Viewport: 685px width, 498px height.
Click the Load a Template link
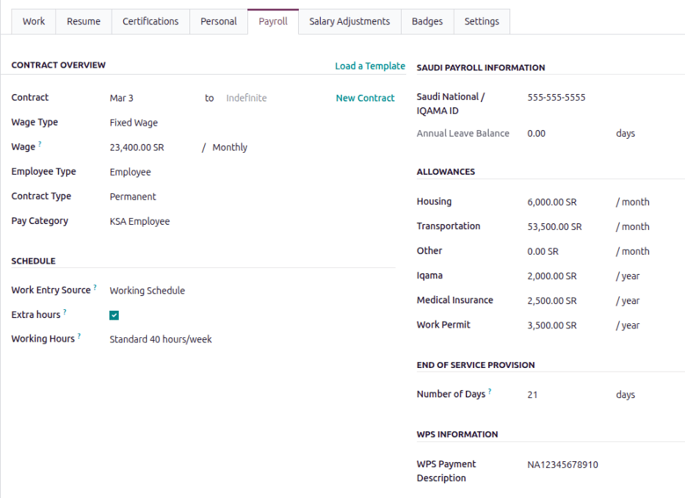coord(370,65)
